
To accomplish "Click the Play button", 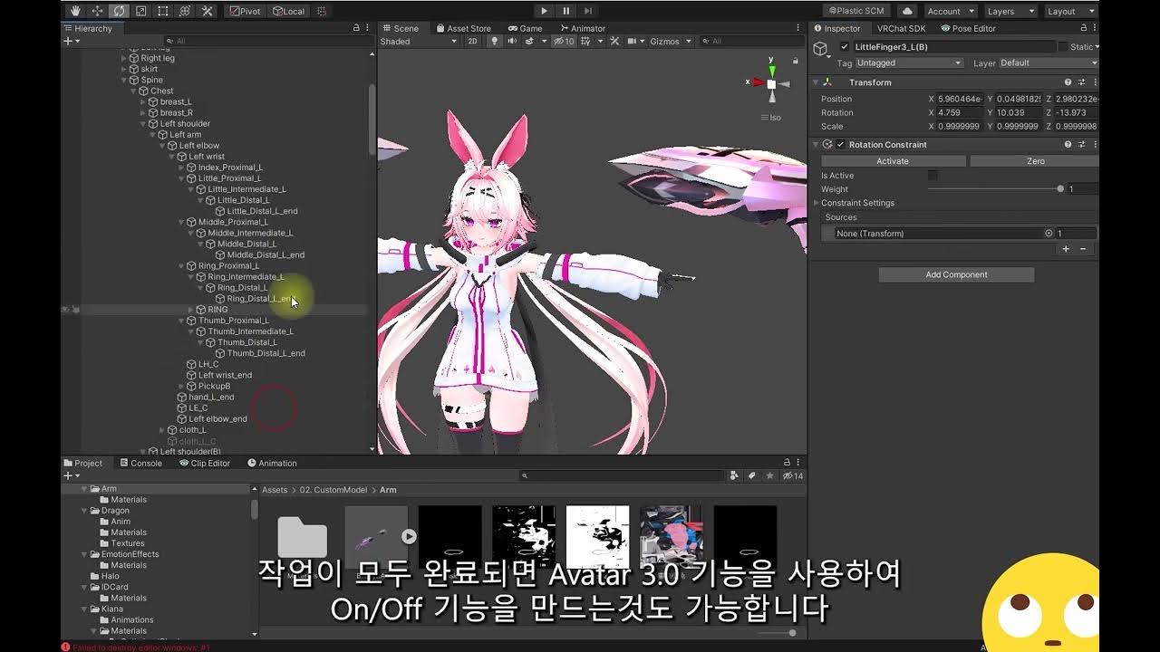I will [x=544, y=11].
